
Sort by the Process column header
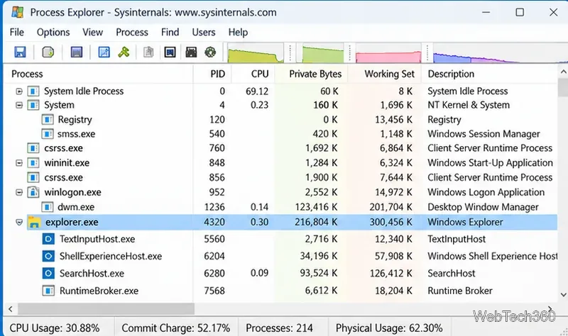pyautogui.click(x=99, y=74)
